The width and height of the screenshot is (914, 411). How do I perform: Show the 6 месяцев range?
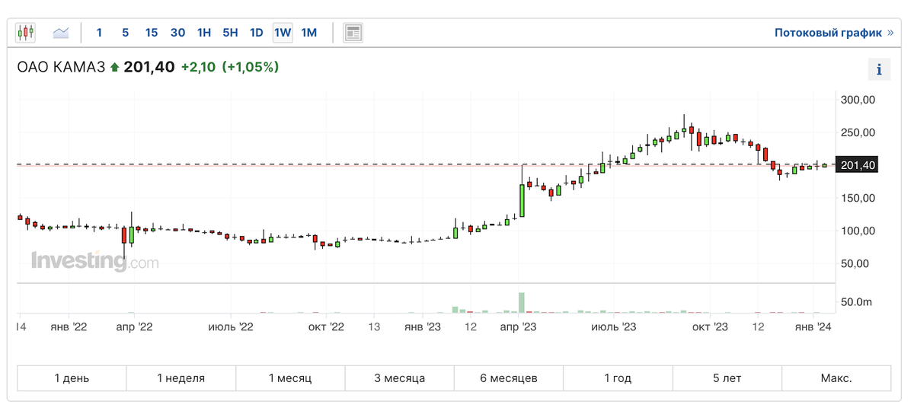(509, 378)
